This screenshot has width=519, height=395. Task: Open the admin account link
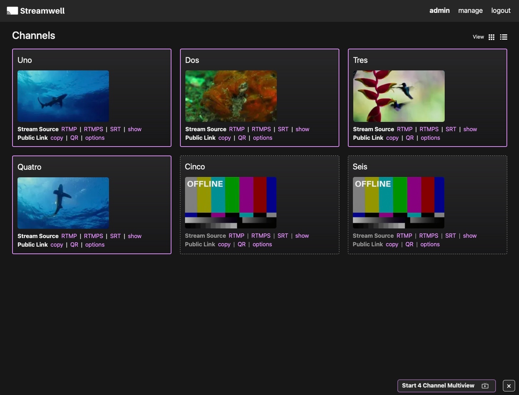point(439,11)
